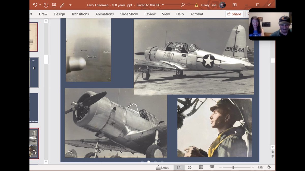Click the Undo icon in the title bar
305x171 pixels.
click(35, 5)
